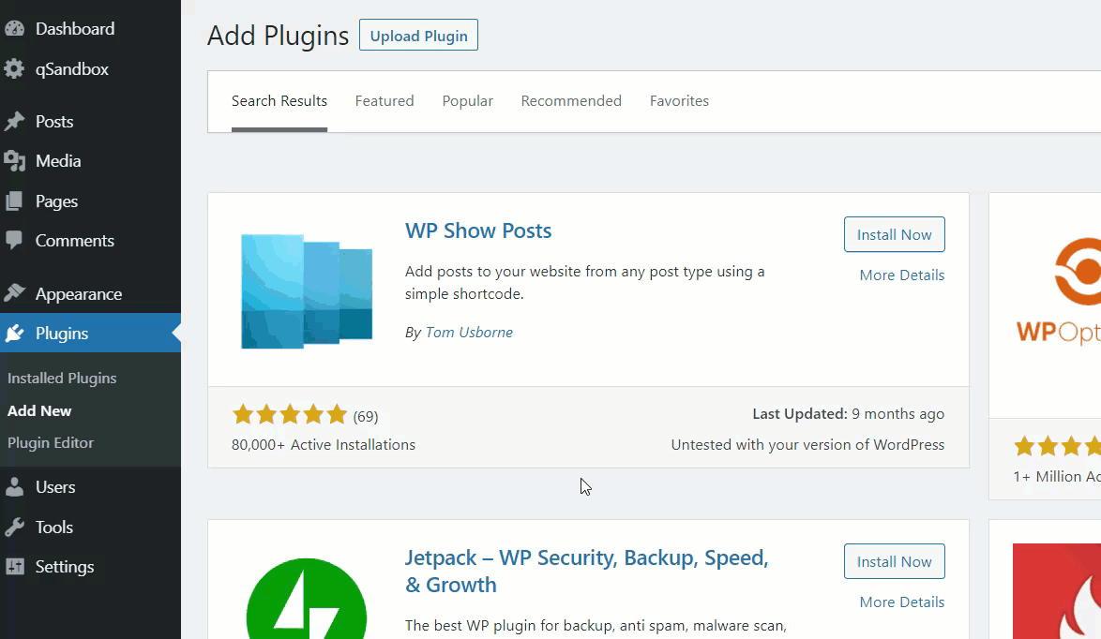Click the Add Plugins page heading
The width and height of the screenshot is (1101, 639).
278,36
